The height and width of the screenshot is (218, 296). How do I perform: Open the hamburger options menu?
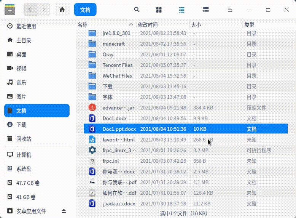229,10
